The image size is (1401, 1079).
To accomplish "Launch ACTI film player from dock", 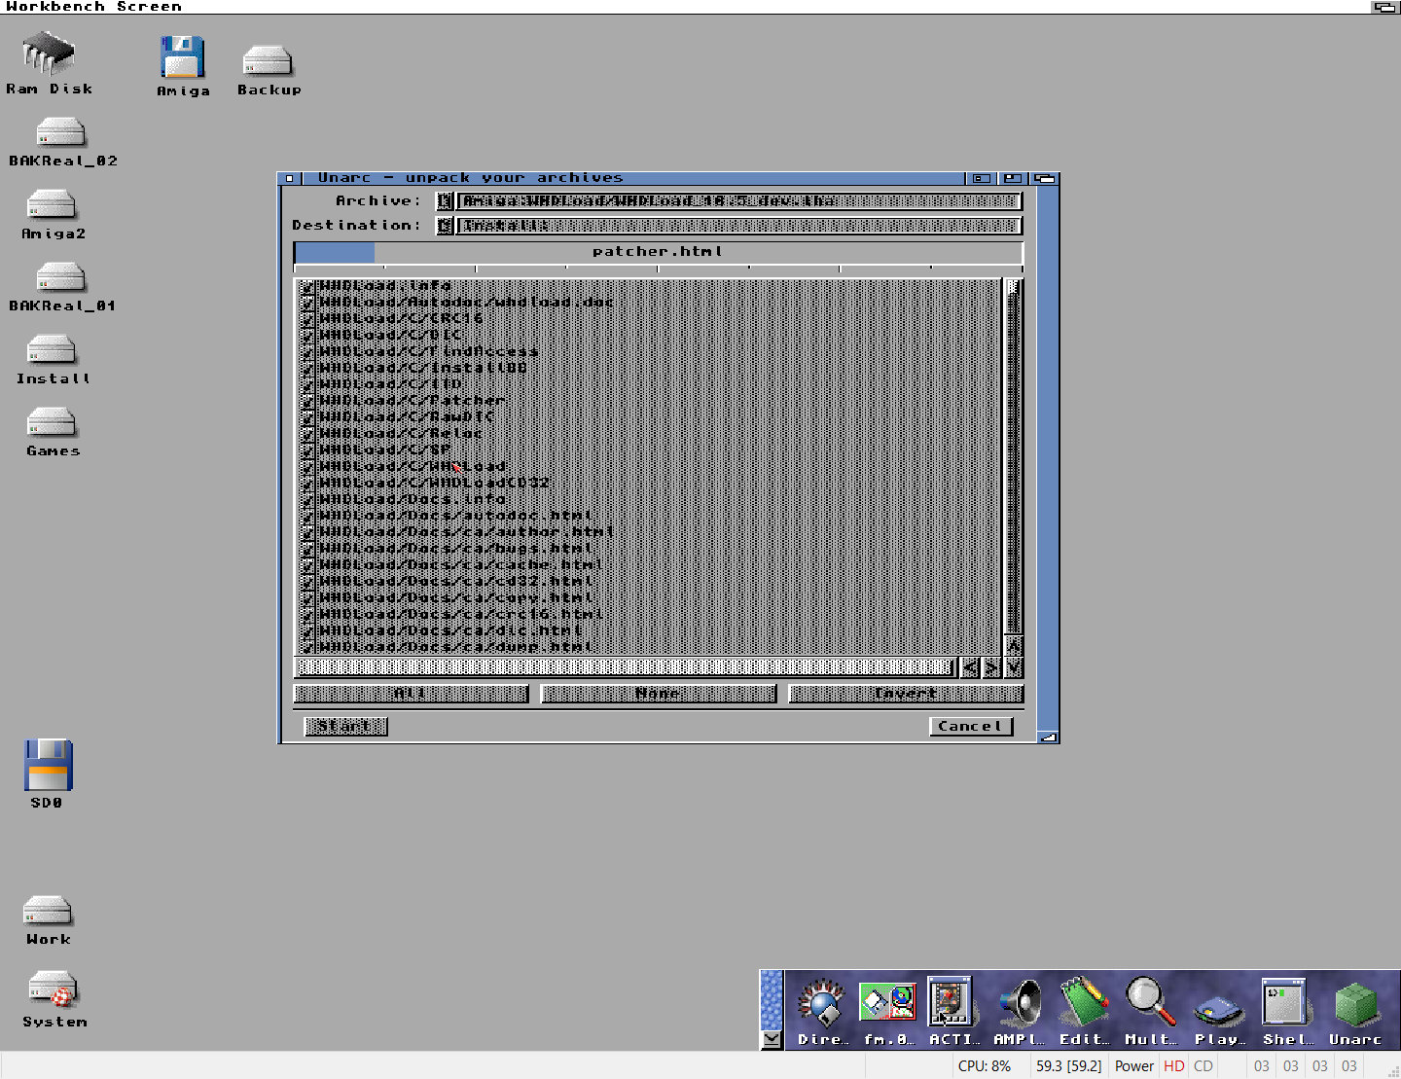I will [951, 1001].
